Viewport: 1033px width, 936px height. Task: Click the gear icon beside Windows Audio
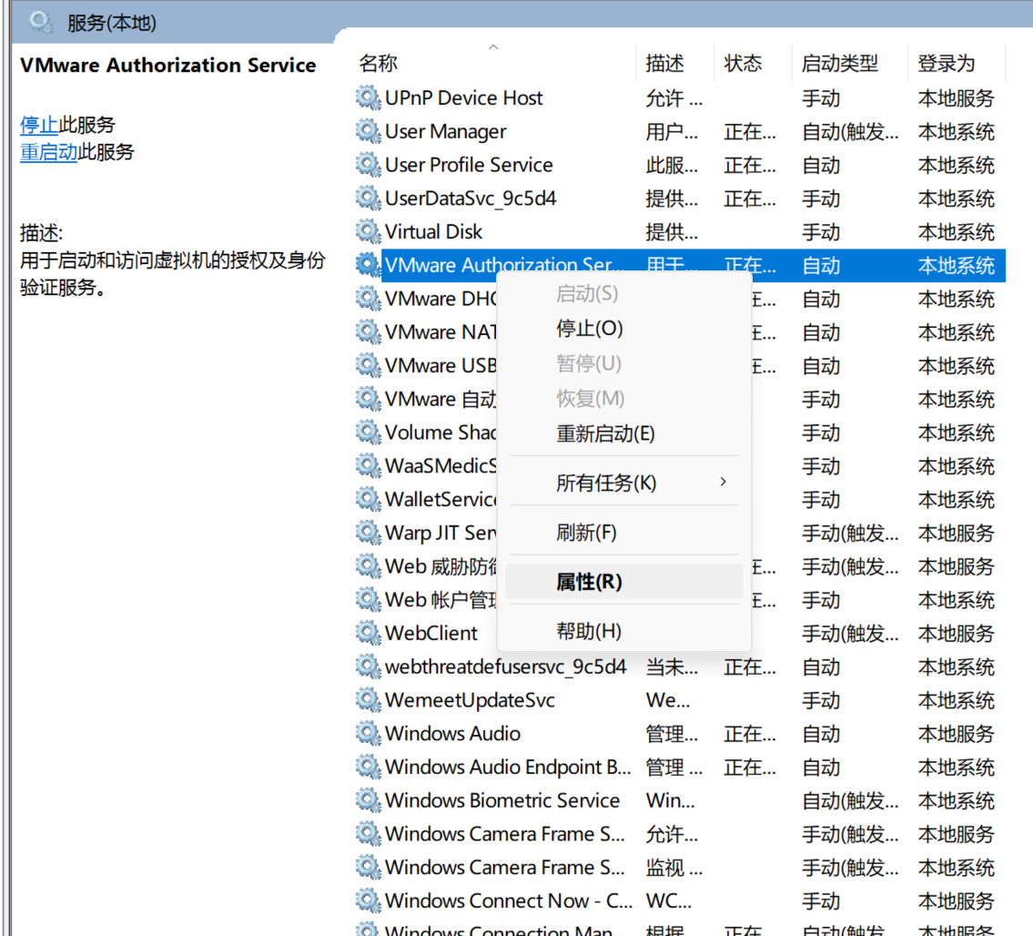(x=369, y=734)
